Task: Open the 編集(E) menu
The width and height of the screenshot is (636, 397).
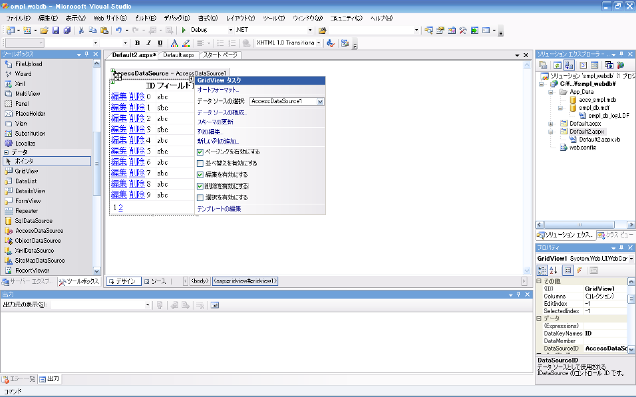Action: coord(48,19)
